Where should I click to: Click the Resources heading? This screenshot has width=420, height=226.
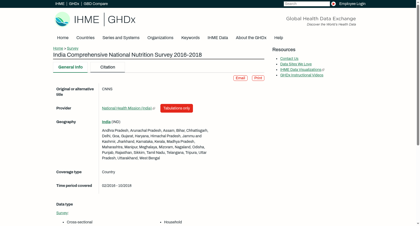[x=284, y=50]
